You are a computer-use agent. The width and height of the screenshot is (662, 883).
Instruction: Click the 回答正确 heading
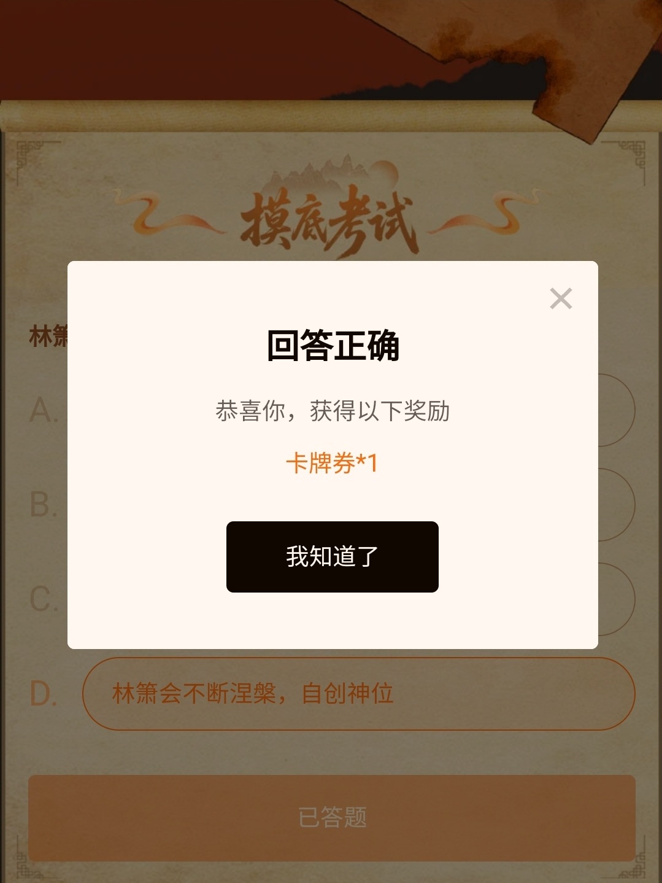(333, 346)
